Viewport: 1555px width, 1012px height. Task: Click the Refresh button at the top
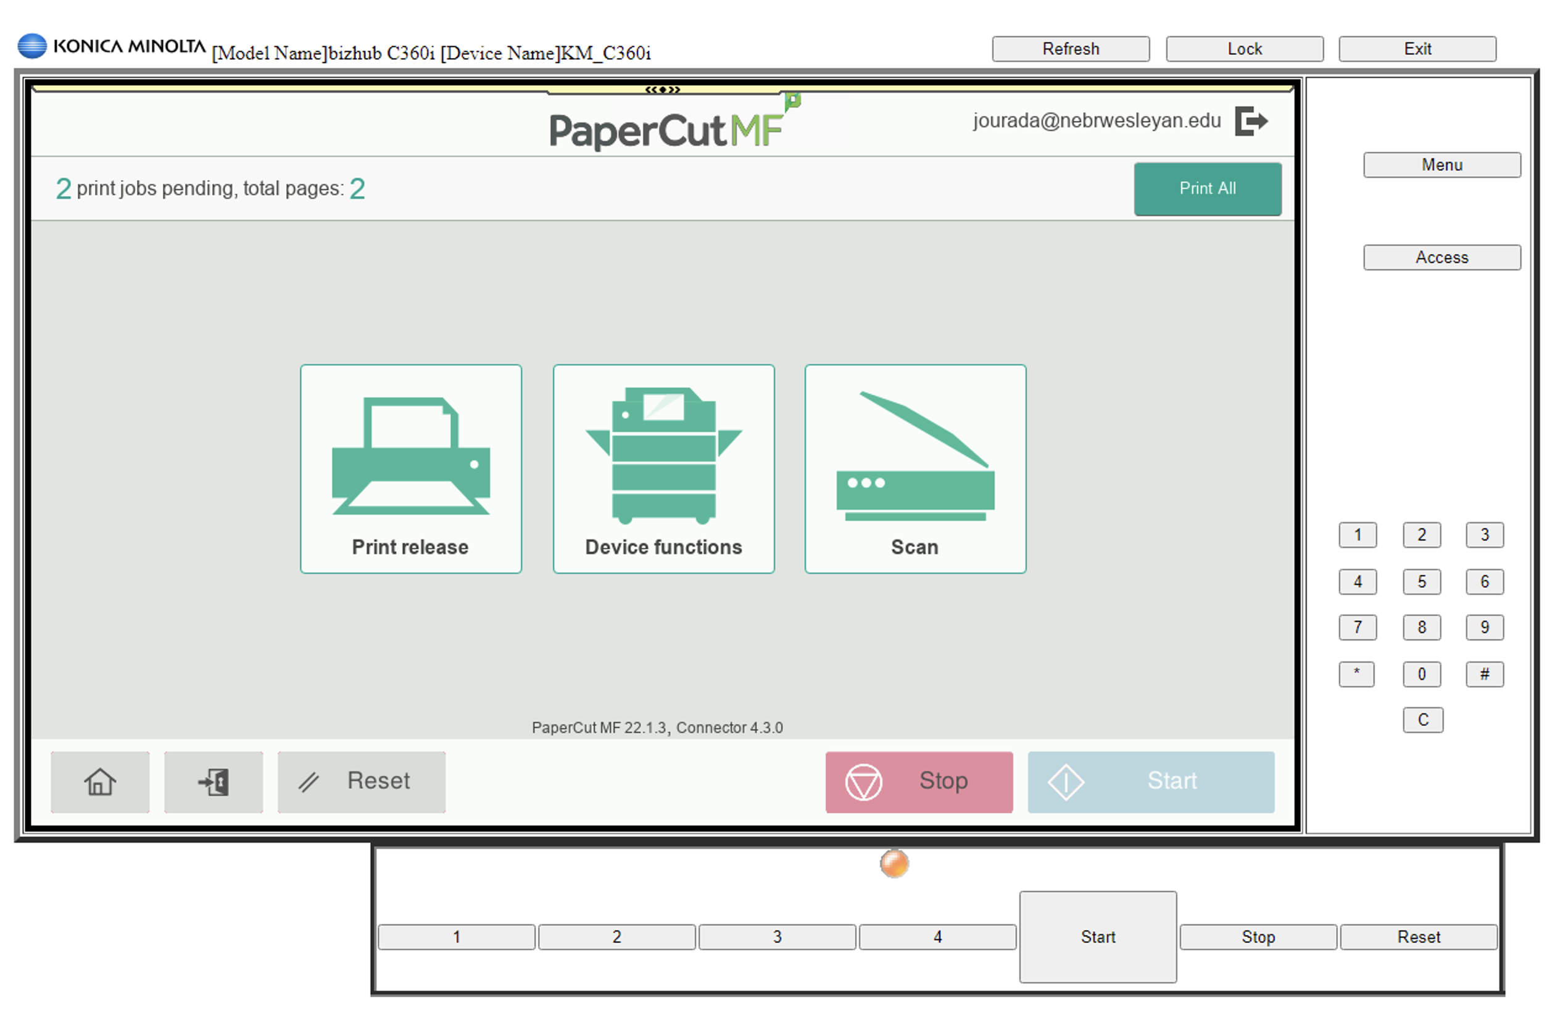[x=1070, y=49]
